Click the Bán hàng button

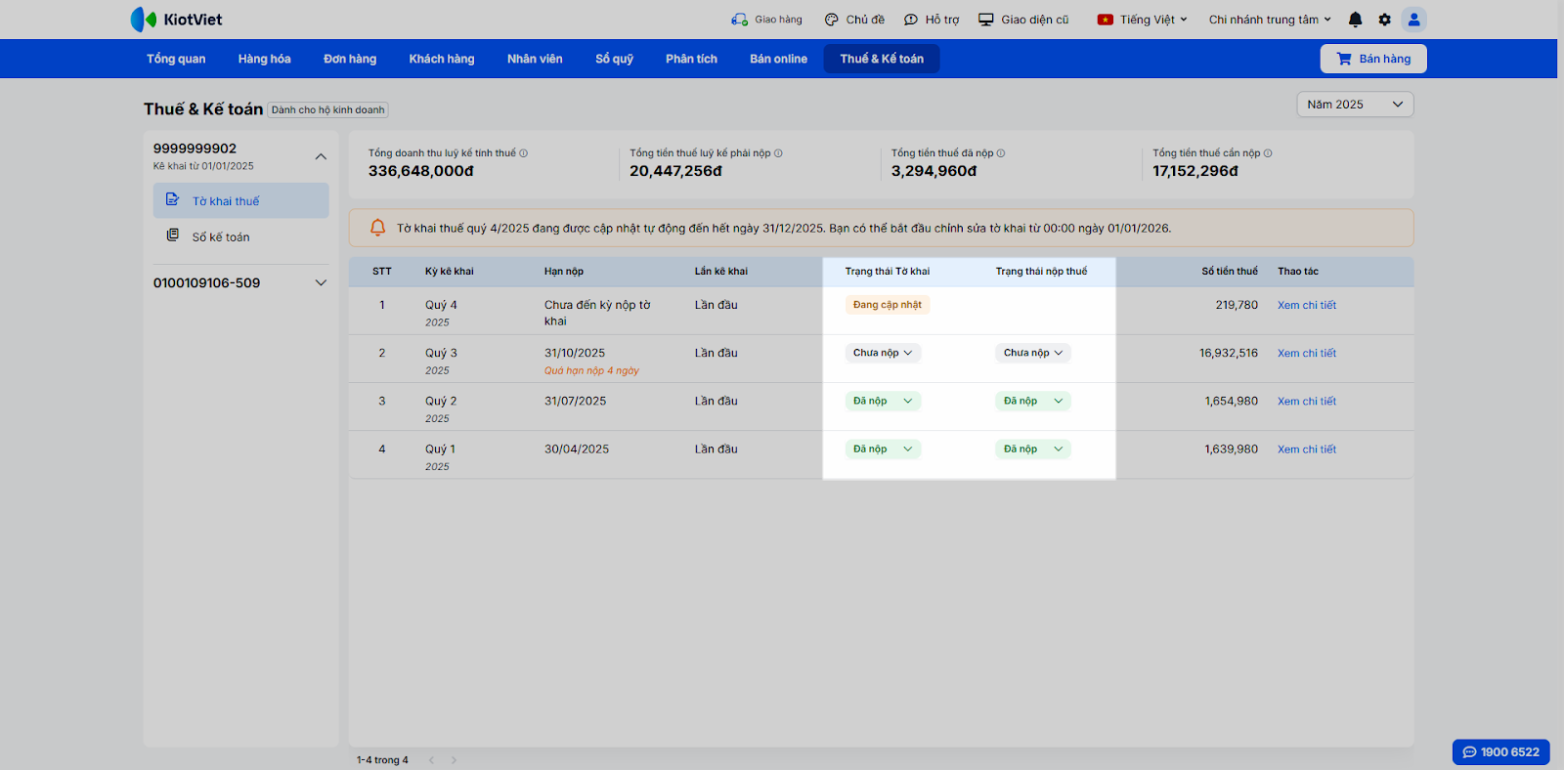[x=1372, y=59]
